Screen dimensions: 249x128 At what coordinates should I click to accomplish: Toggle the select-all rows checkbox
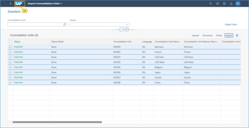tap(10, 41)
